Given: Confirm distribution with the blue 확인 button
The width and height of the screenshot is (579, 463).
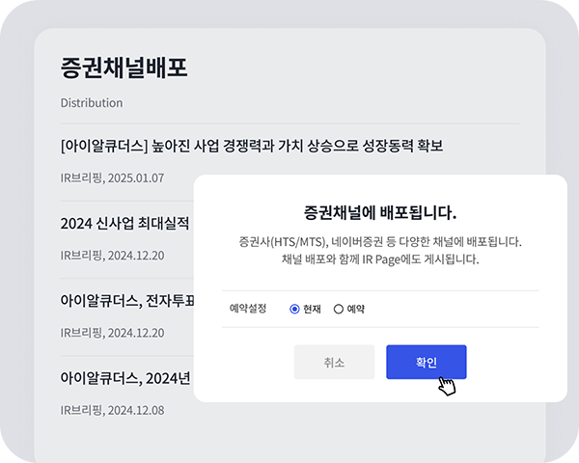Looking at the screenshot, I should [x=427, y=362].
